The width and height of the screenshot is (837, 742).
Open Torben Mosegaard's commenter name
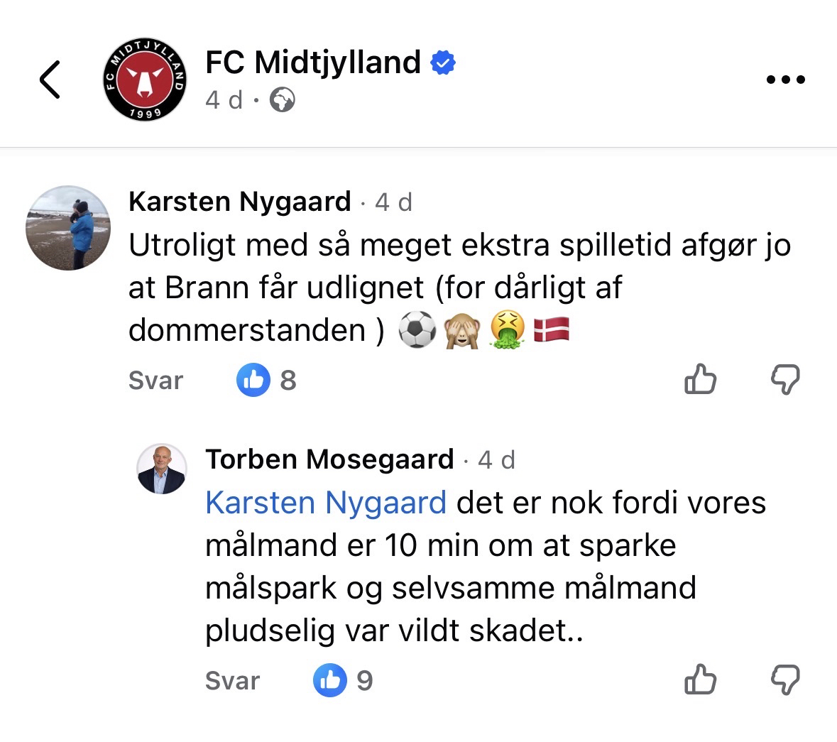tap(329, 459)
